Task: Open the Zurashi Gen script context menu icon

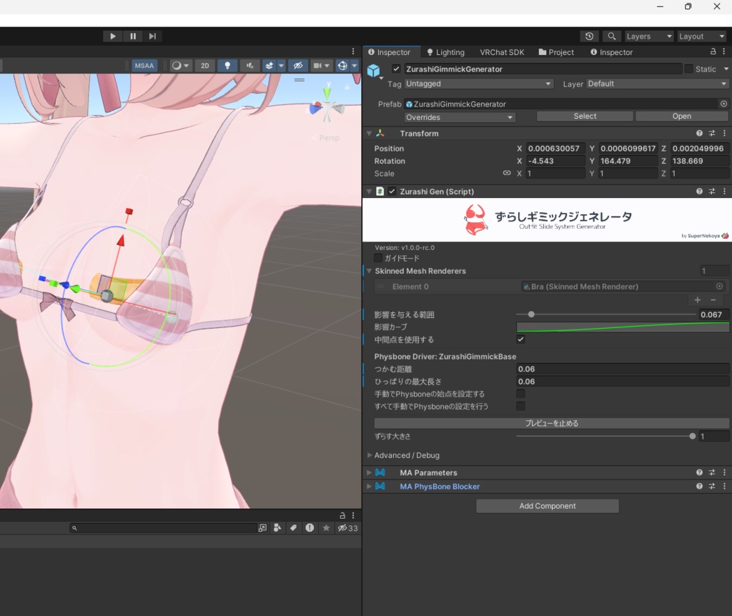Action: (x=724, y=191)
